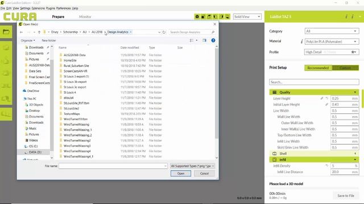Click the Open button in dialog
This screenshot has height=204, width=364.
[181, 173]
